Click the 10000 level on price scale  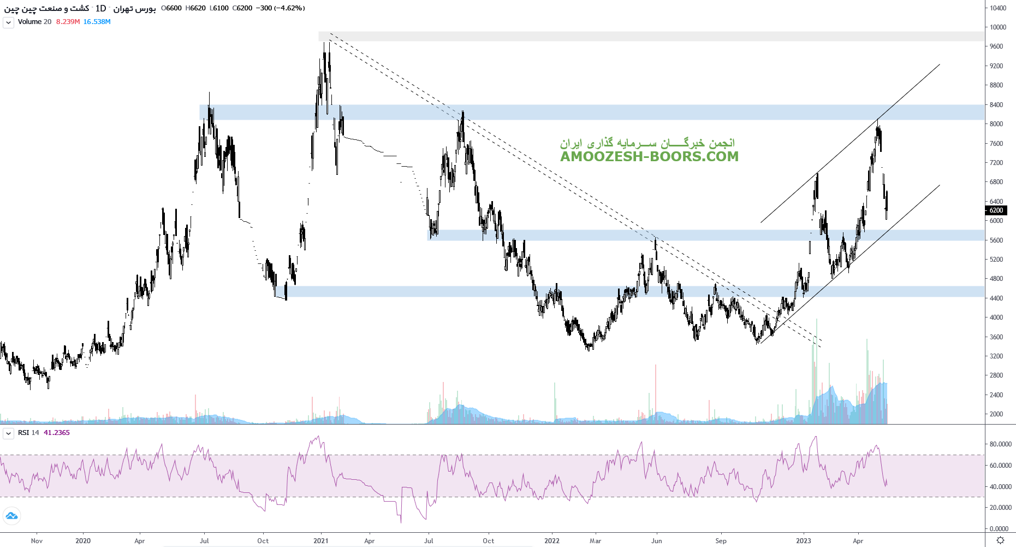(997, 27)
